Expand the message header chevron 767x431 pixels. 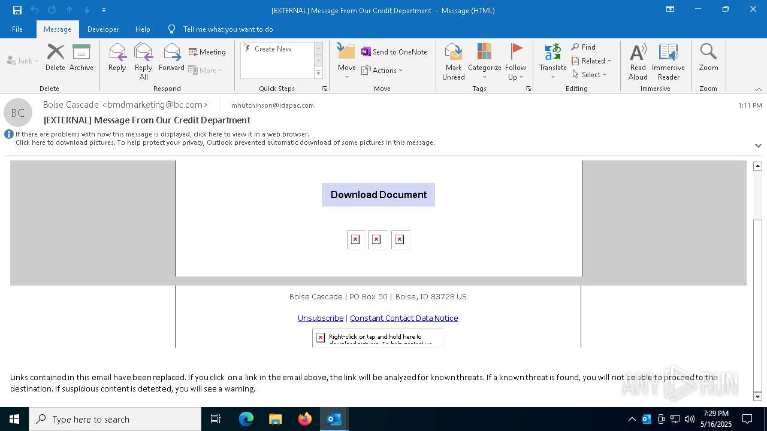coord(758,145)
